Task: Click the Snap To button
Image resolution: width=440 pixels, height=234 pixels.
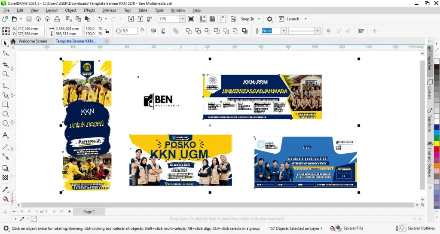Action: [247, 19]
